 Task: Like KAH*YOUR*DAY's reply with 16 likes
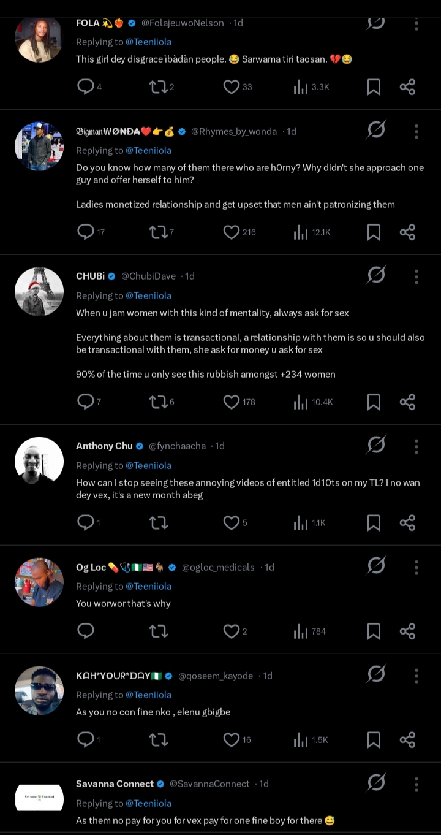[231, 740]
